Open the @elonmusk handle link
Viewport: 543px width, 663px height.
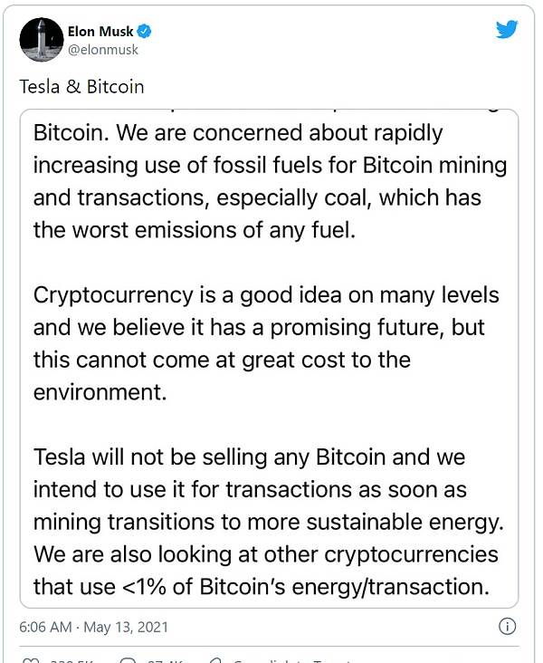(103, 50)
